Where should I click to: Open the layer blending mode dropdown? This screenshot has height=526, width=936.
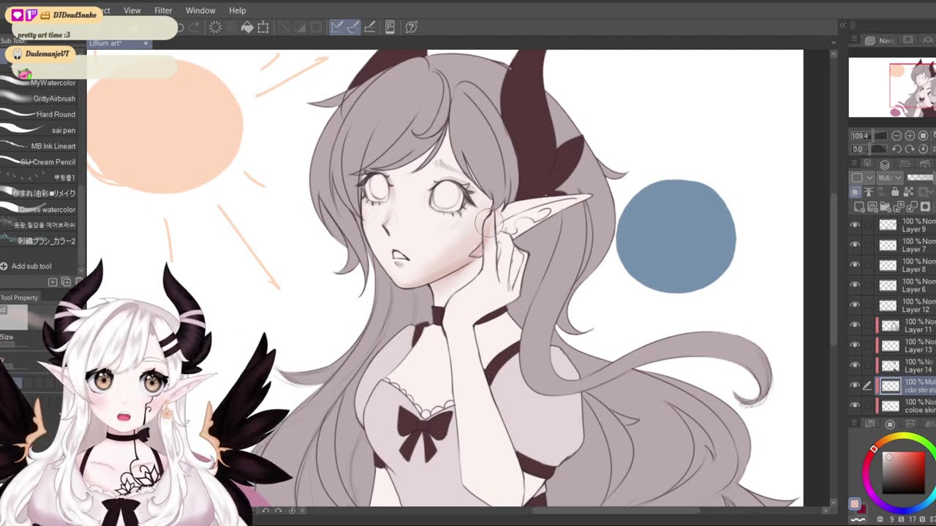click(890, 178)
